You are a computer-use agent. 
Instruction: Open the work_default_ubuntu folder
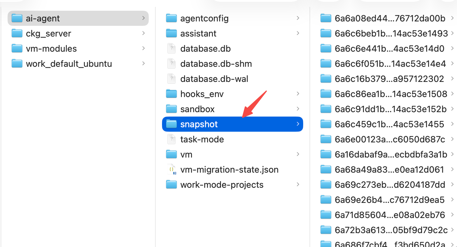coord(78,64)
